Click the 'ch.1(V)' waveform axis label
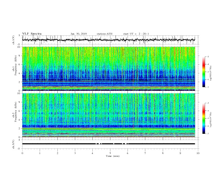Screen dimensions: 223x172 14,40
